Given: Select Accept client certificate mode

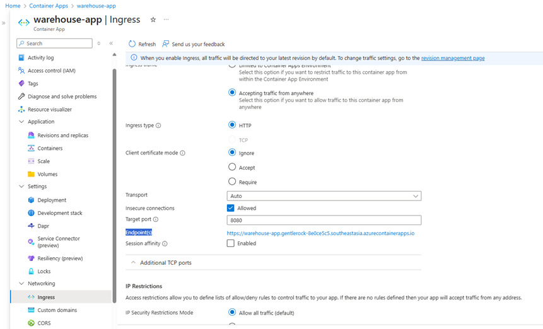Looking at the screenshot, I should coord(232,167).
